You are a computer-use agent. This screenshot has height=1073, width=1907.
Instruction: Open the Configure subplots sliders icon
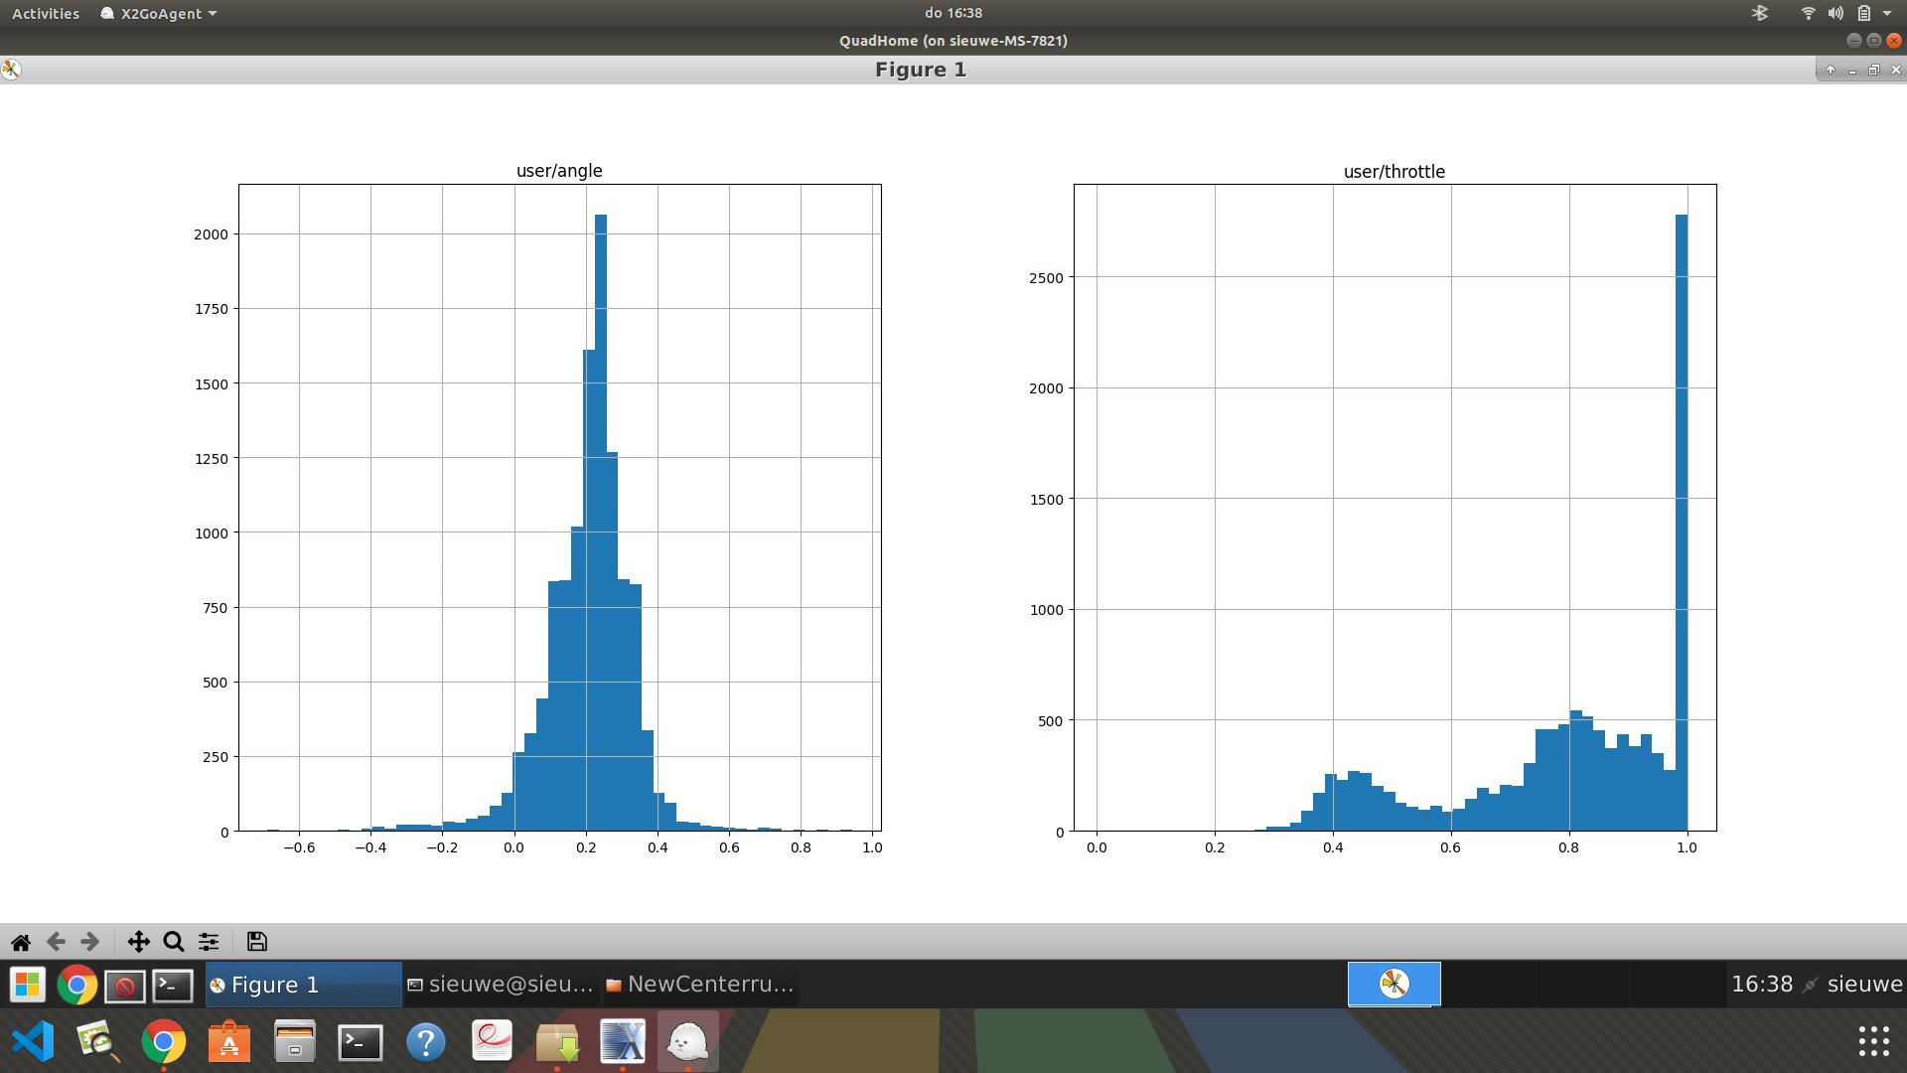pyautogui.click(x=209, y=942)
